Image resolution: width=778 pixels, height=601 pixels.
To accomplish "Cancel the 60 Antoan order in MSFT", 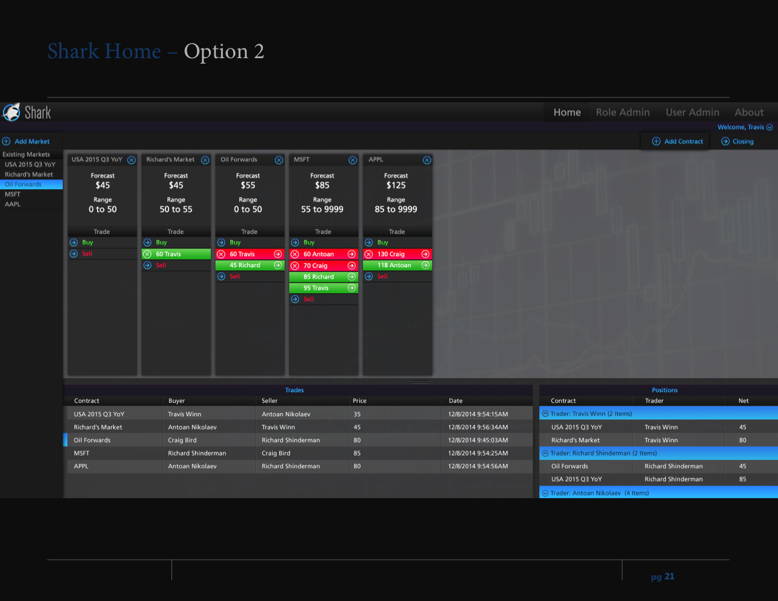I will (x=295, y=254).
